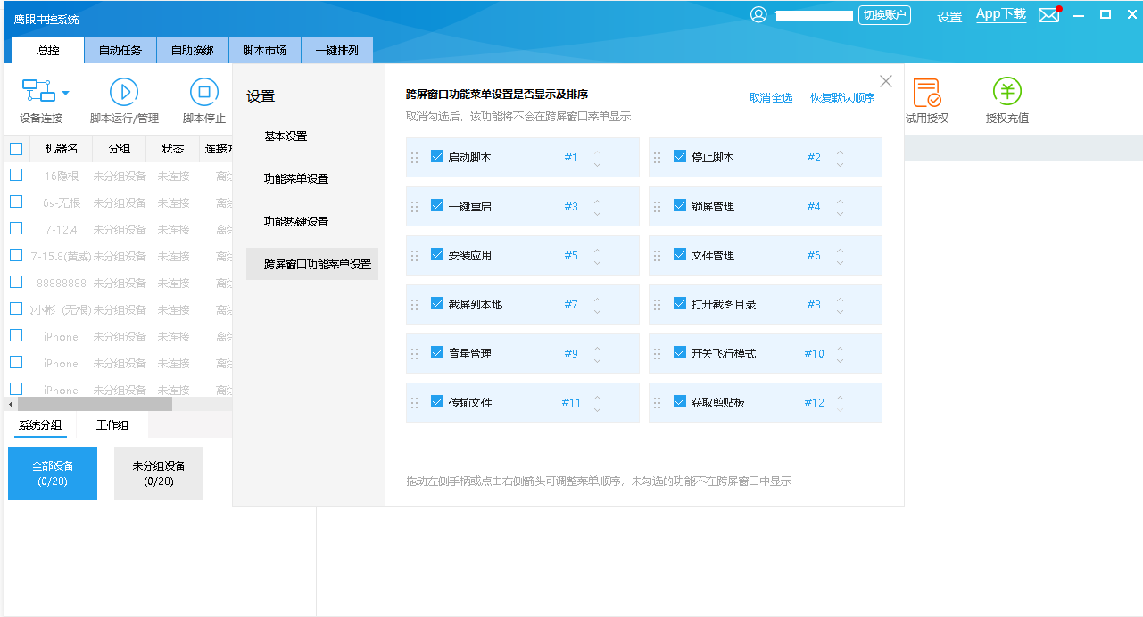Open the 脚本市场 tab
The height and width of the screenshot is (617, 1143).
[265, 51]
